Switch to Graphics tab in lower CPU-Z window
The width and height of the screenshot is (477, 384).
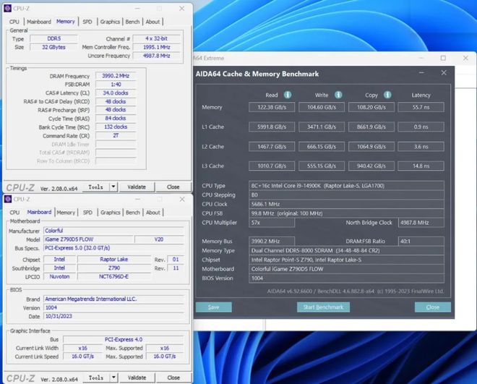(110, 213)
